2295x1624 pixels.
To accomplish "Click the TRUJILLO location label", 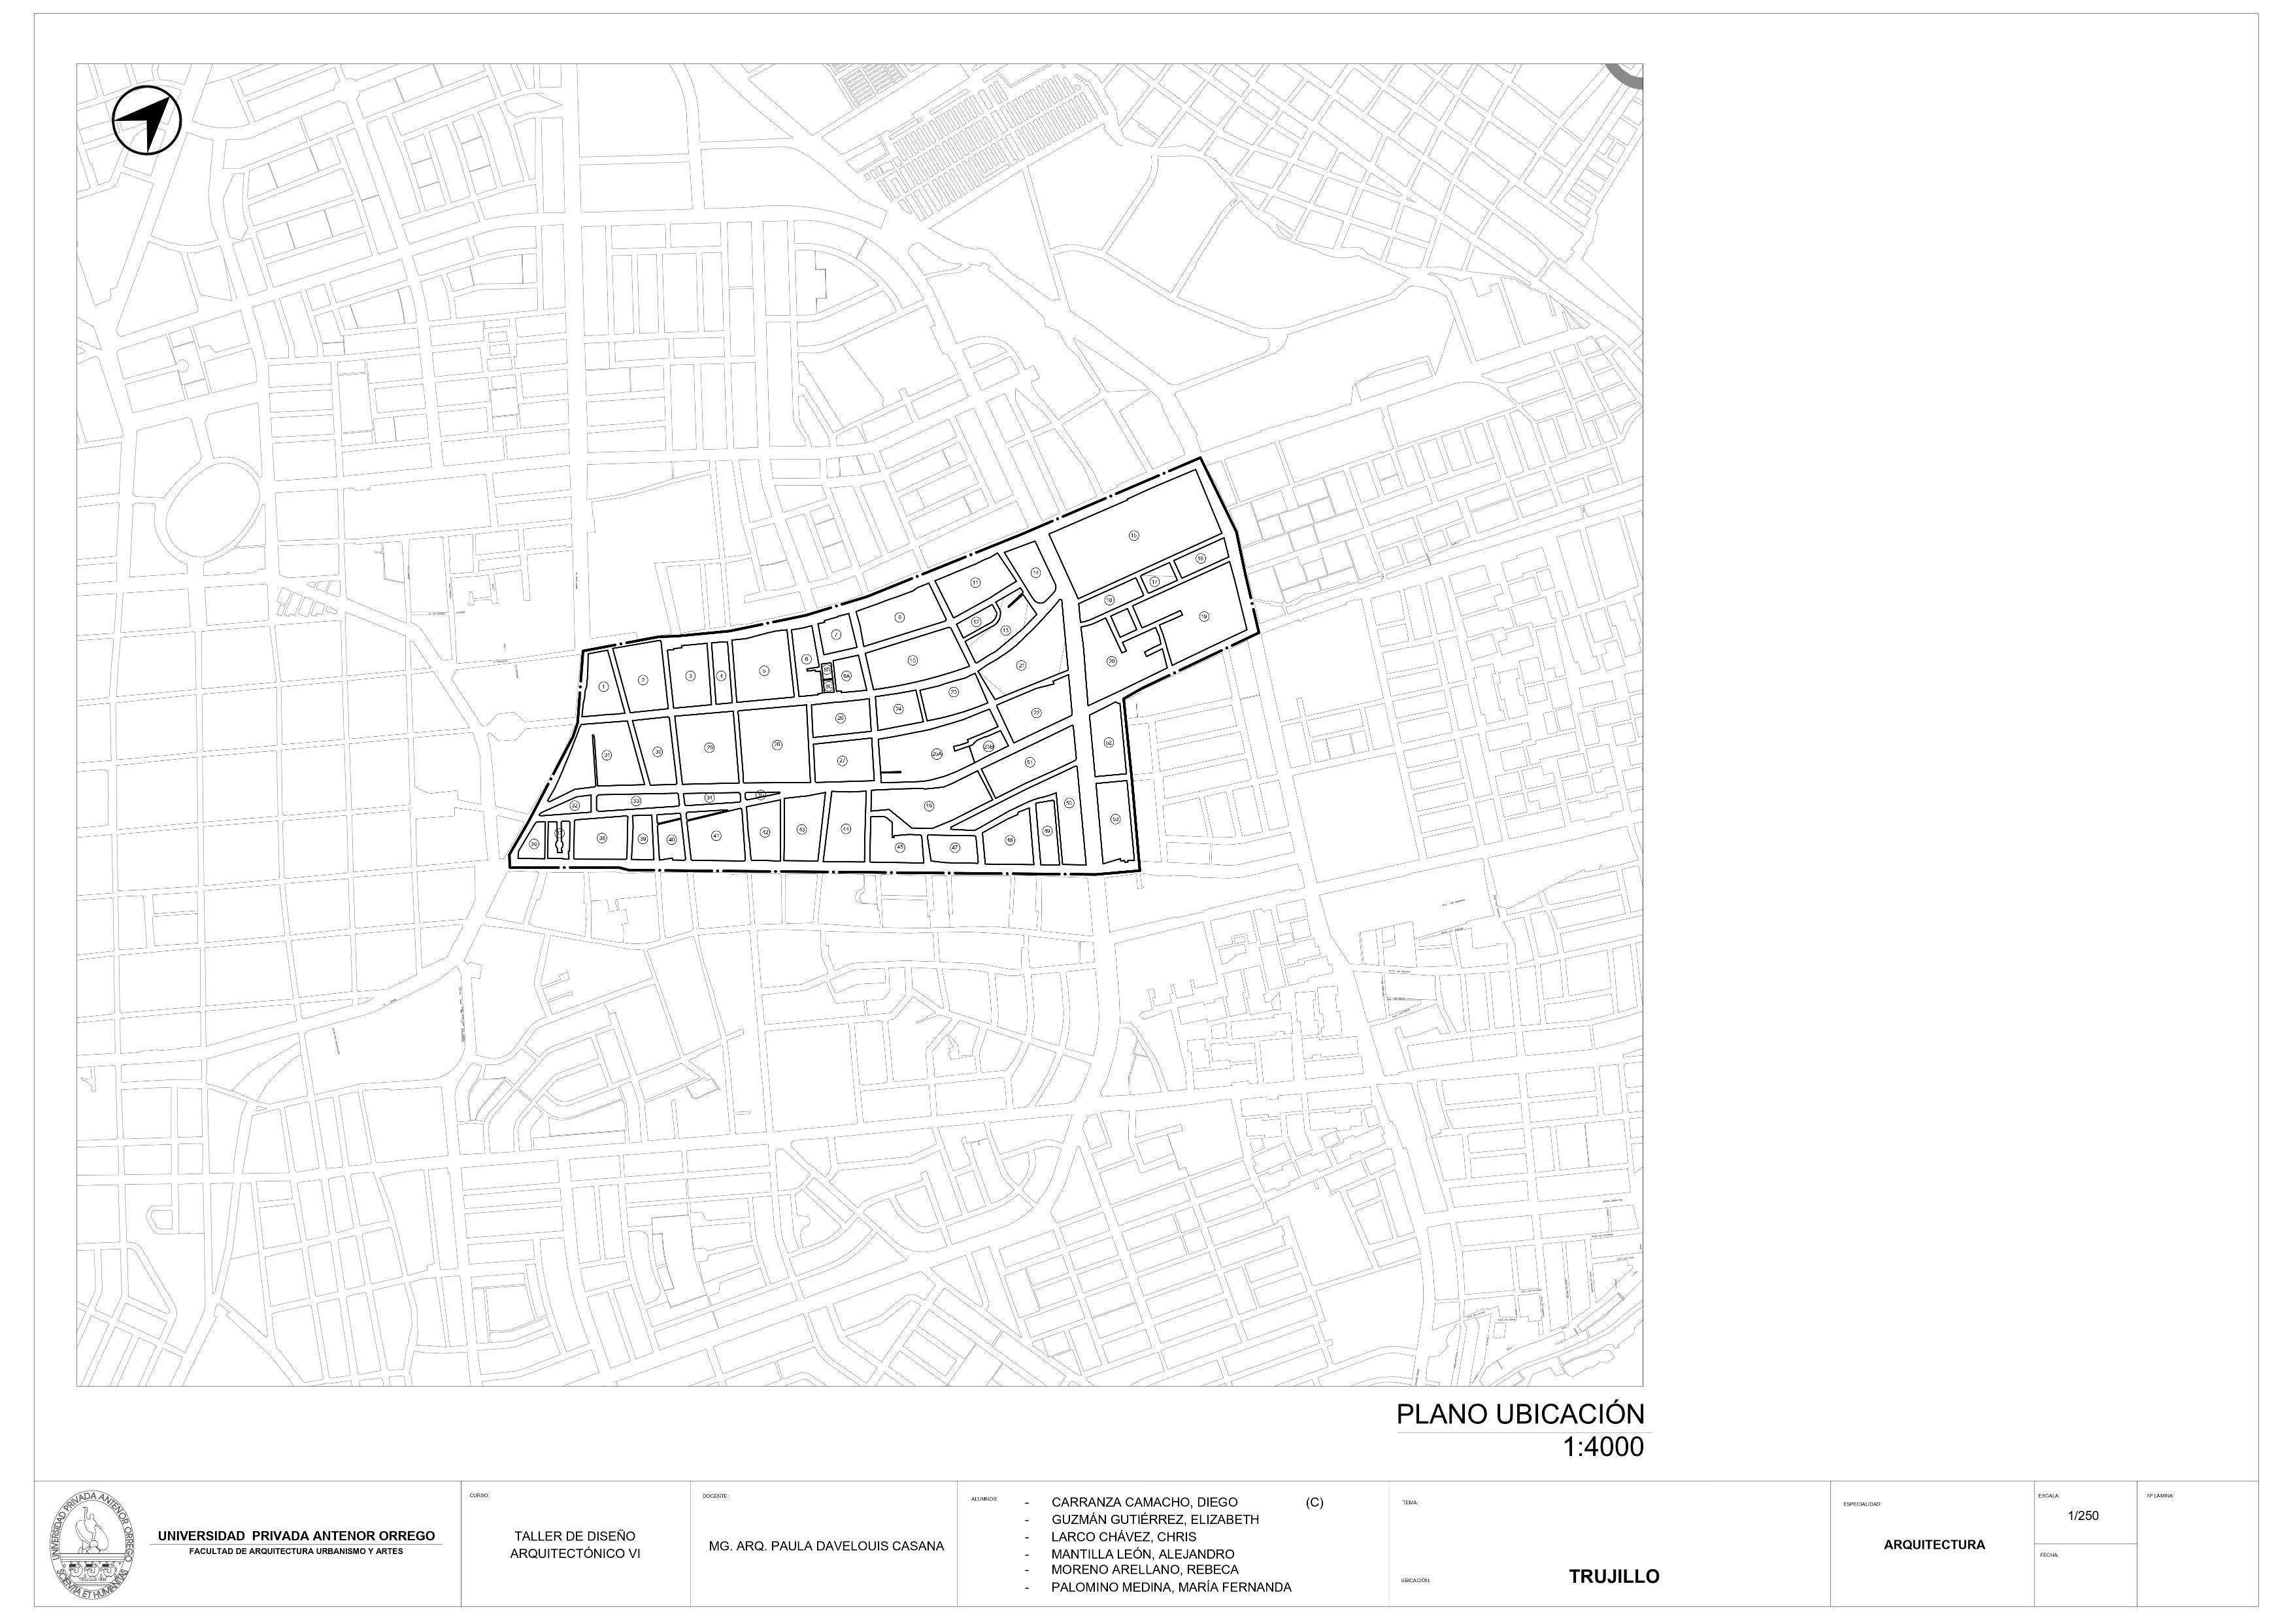I will (1613, 1577).
